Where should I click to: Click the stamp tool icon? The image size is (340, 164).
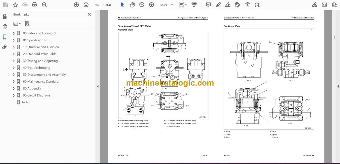pyautogui.click(x=238, y=5)
